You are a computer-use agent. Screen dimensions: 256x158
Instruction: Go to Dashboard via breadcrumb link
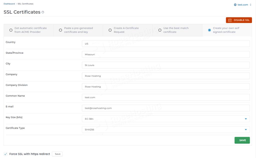click(x=9, y=4)
